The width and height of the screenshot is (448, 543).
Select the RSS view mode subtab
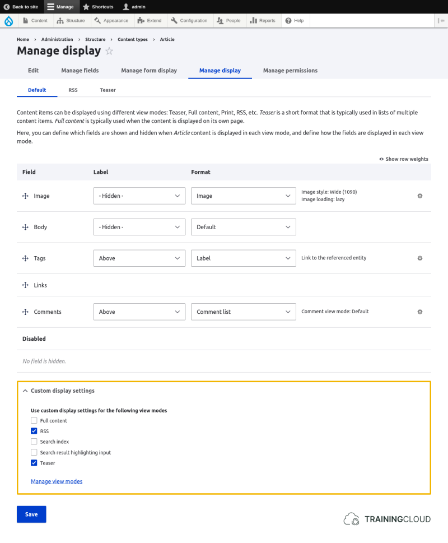tap(73, 90)
